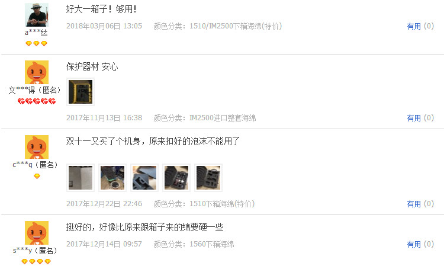Open fifth photo in c***q's review
The height and width of the screenshot is (269, 444).
pos(208,178)
